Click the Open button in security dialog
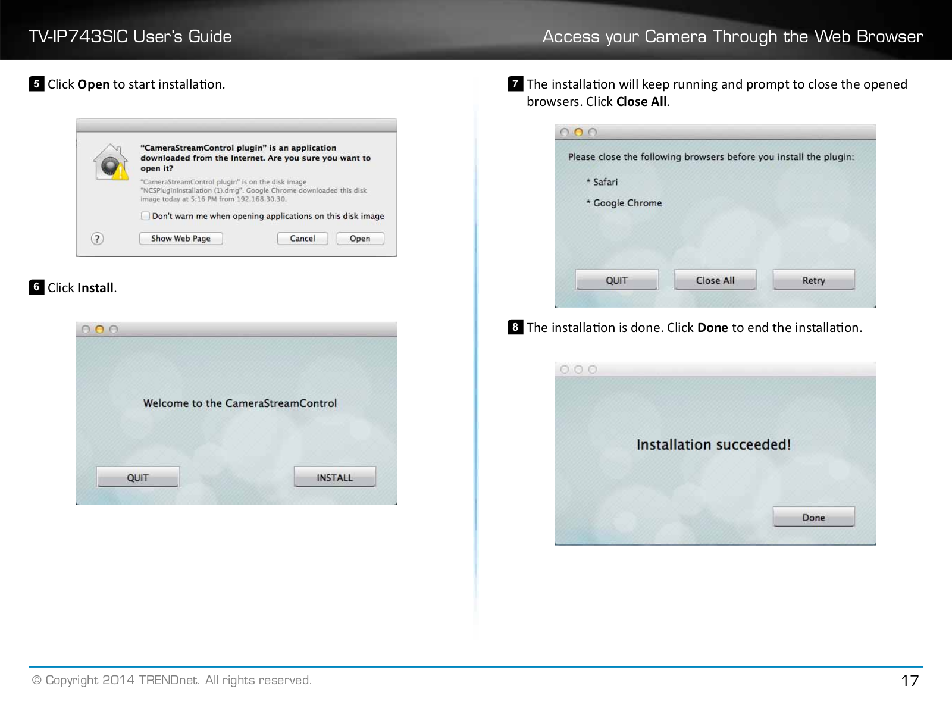Image resolution: width=952 pixels, height=714 pixels. pos(360,239)
